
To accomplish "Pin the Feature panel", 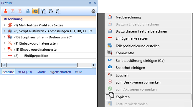I will tap(90, 3).
